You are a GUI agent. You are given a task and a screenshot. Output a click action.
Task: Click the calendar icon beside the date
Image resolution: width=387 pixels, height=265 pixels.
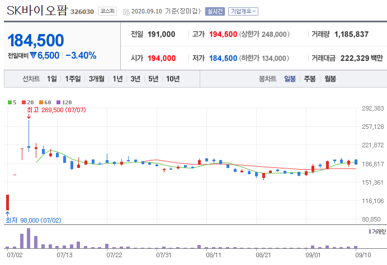tap(126, 12)
